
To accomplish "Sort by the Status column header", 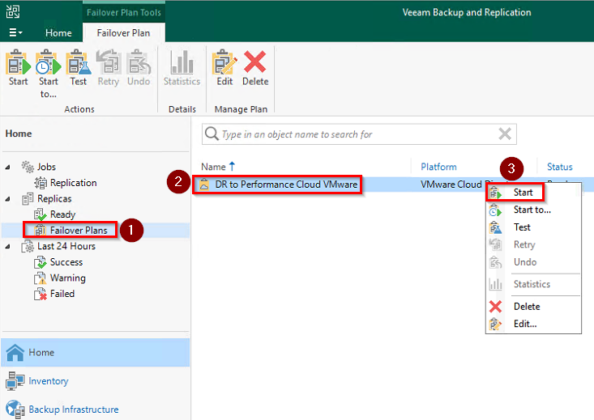I will pos(559,167).
